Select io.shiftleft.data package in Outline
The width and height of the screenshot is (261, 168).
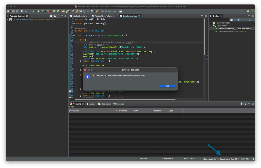(x=223, y=23)
